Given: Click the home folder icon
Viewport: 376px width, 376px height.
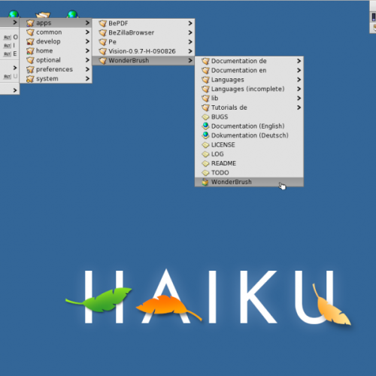Looking at the screenshot, I should pyautogui.click(x=30, y=51).
